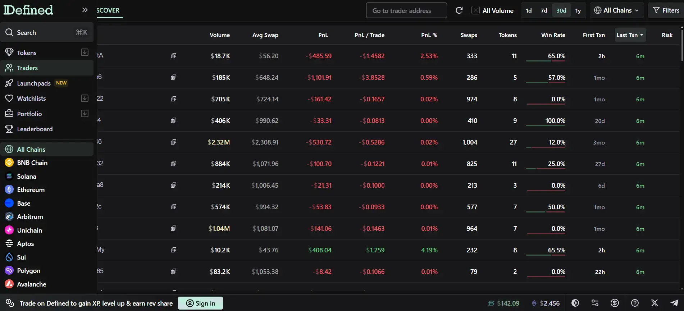This screenshot has height=311, width=684.
Task: Open Launchpads in the sidebar
Action: coord(34,83)
